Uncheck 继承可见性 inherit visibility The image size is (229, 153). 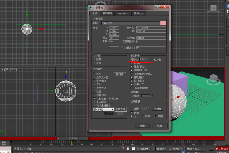coord(132,66)
